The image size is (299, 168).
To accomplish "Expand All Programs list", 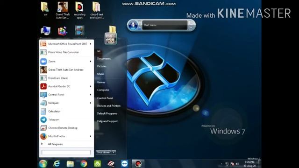I will (66, 144).
